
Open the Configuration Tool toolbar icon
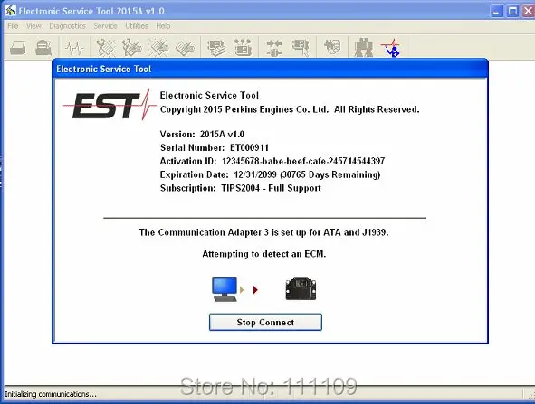tap(244, 47)
